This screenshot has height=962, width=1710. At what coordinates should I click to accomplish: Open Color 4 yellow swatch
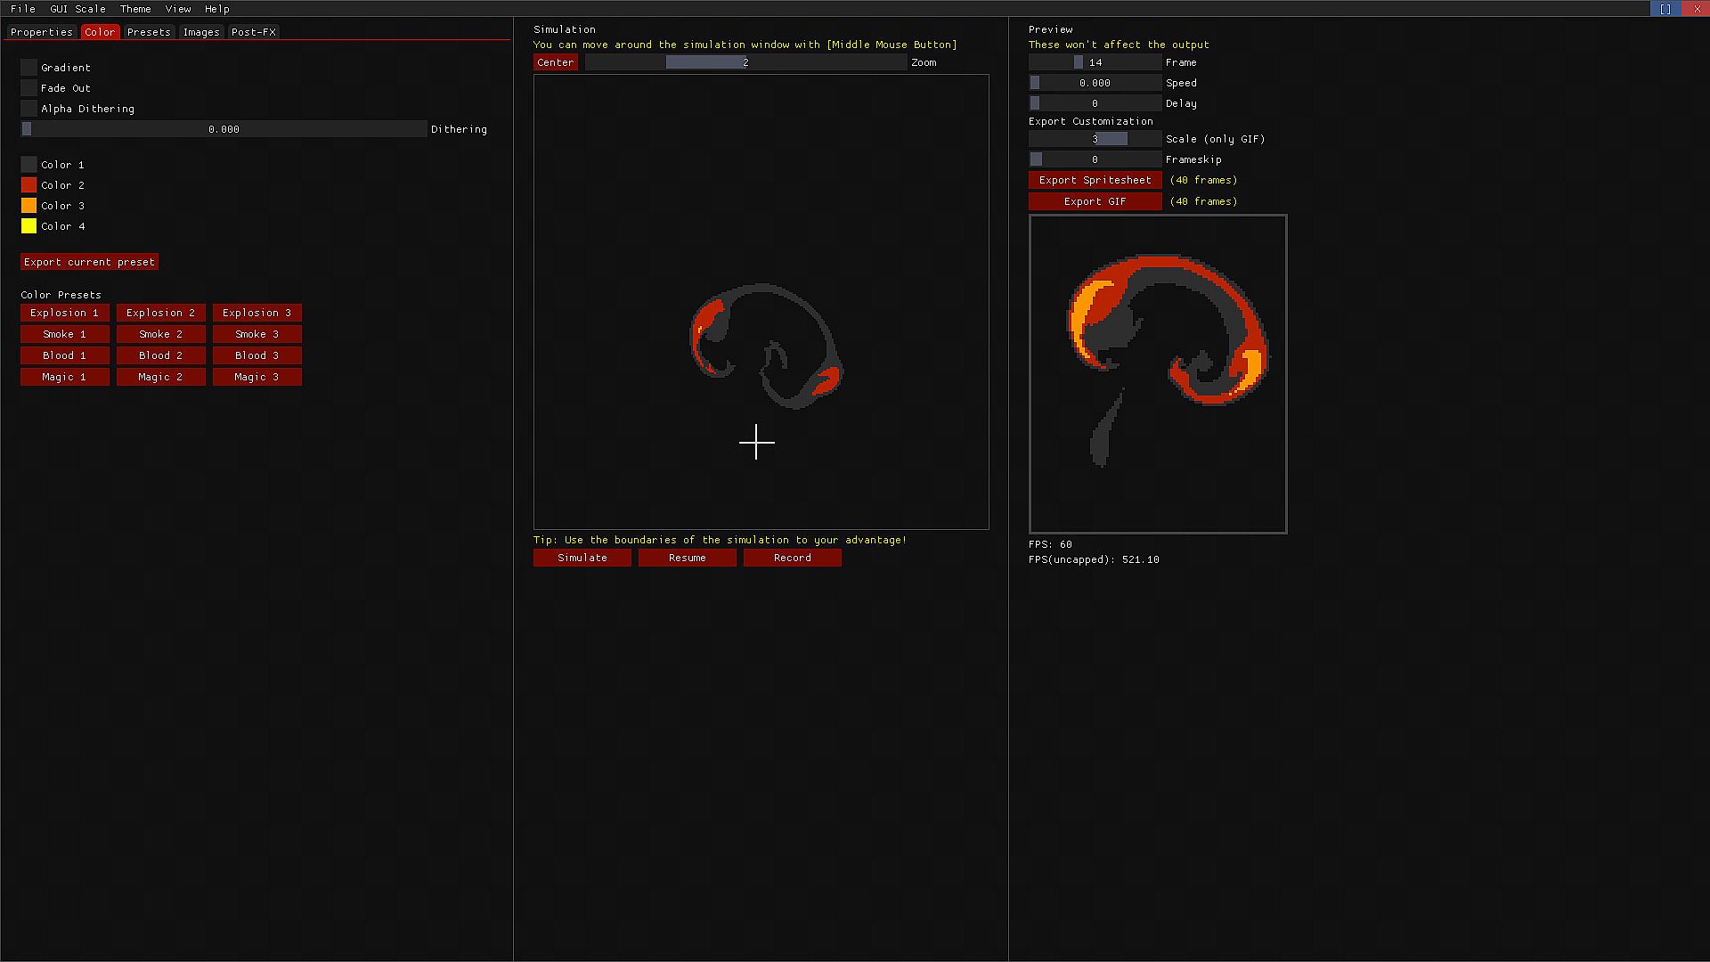(x=29, y=226)
